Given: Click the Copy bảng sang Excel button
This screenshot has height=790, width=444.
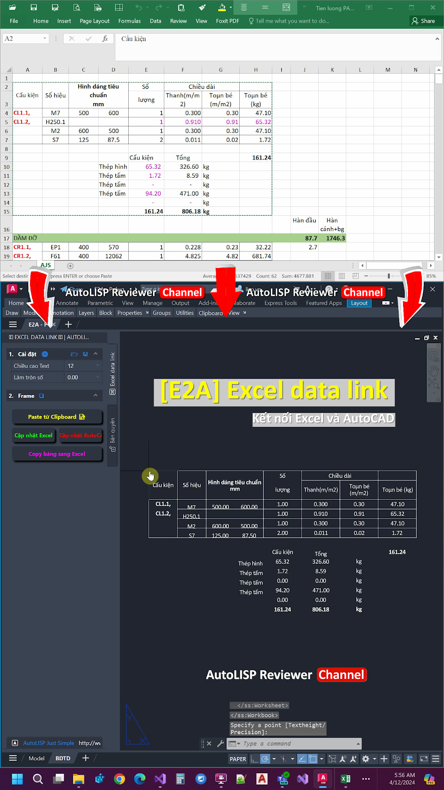Looking at the screenshot, I should click(57, 454).
